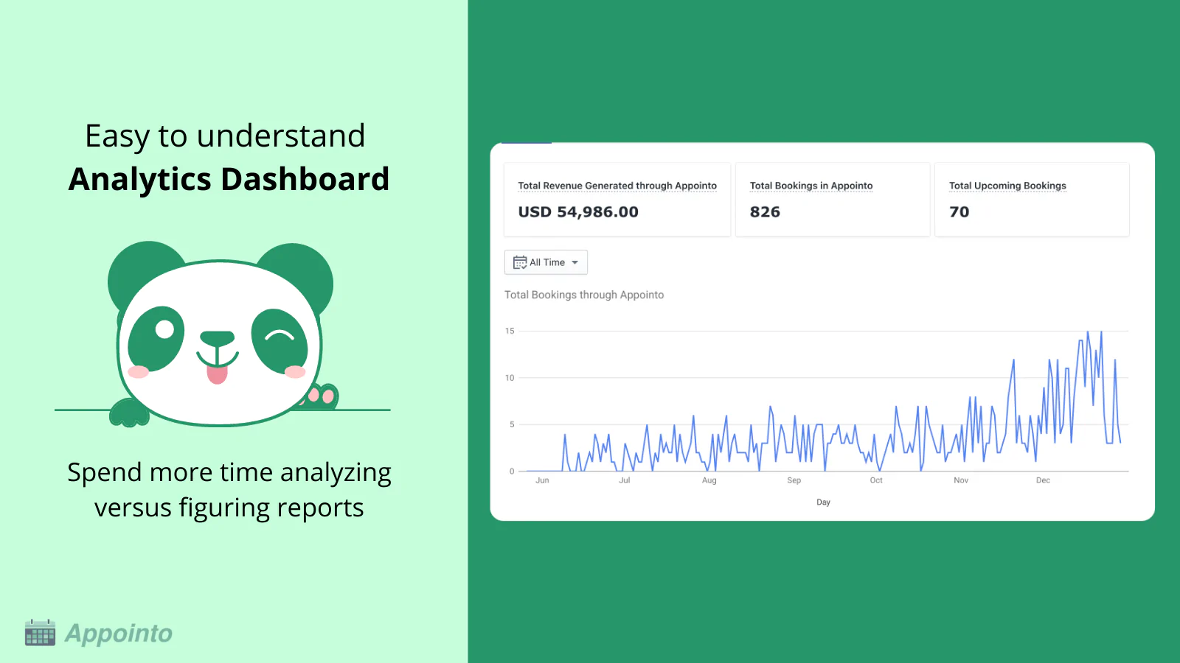Click the Total Bookings through Appointo chart title
The width and height of the screenshot is (1180, 663).
click(x=584, y=295)
